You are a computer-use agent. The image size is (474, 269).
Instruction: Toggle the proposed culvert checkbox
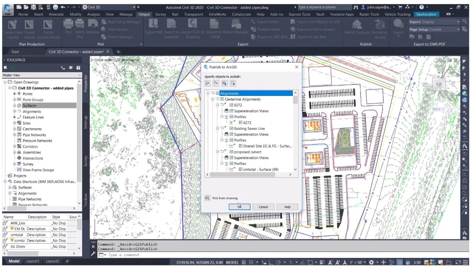click(x=232, y=152)
